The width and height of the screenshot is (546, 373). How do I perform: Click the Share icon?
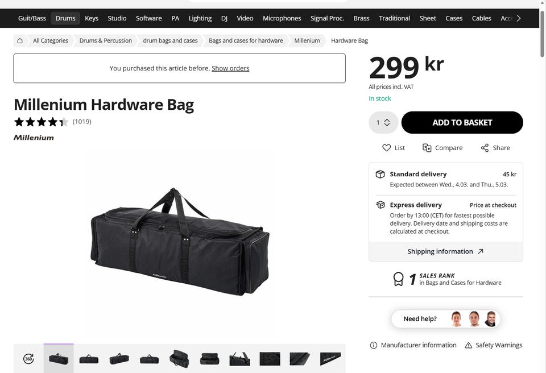[x=485, y=148]
